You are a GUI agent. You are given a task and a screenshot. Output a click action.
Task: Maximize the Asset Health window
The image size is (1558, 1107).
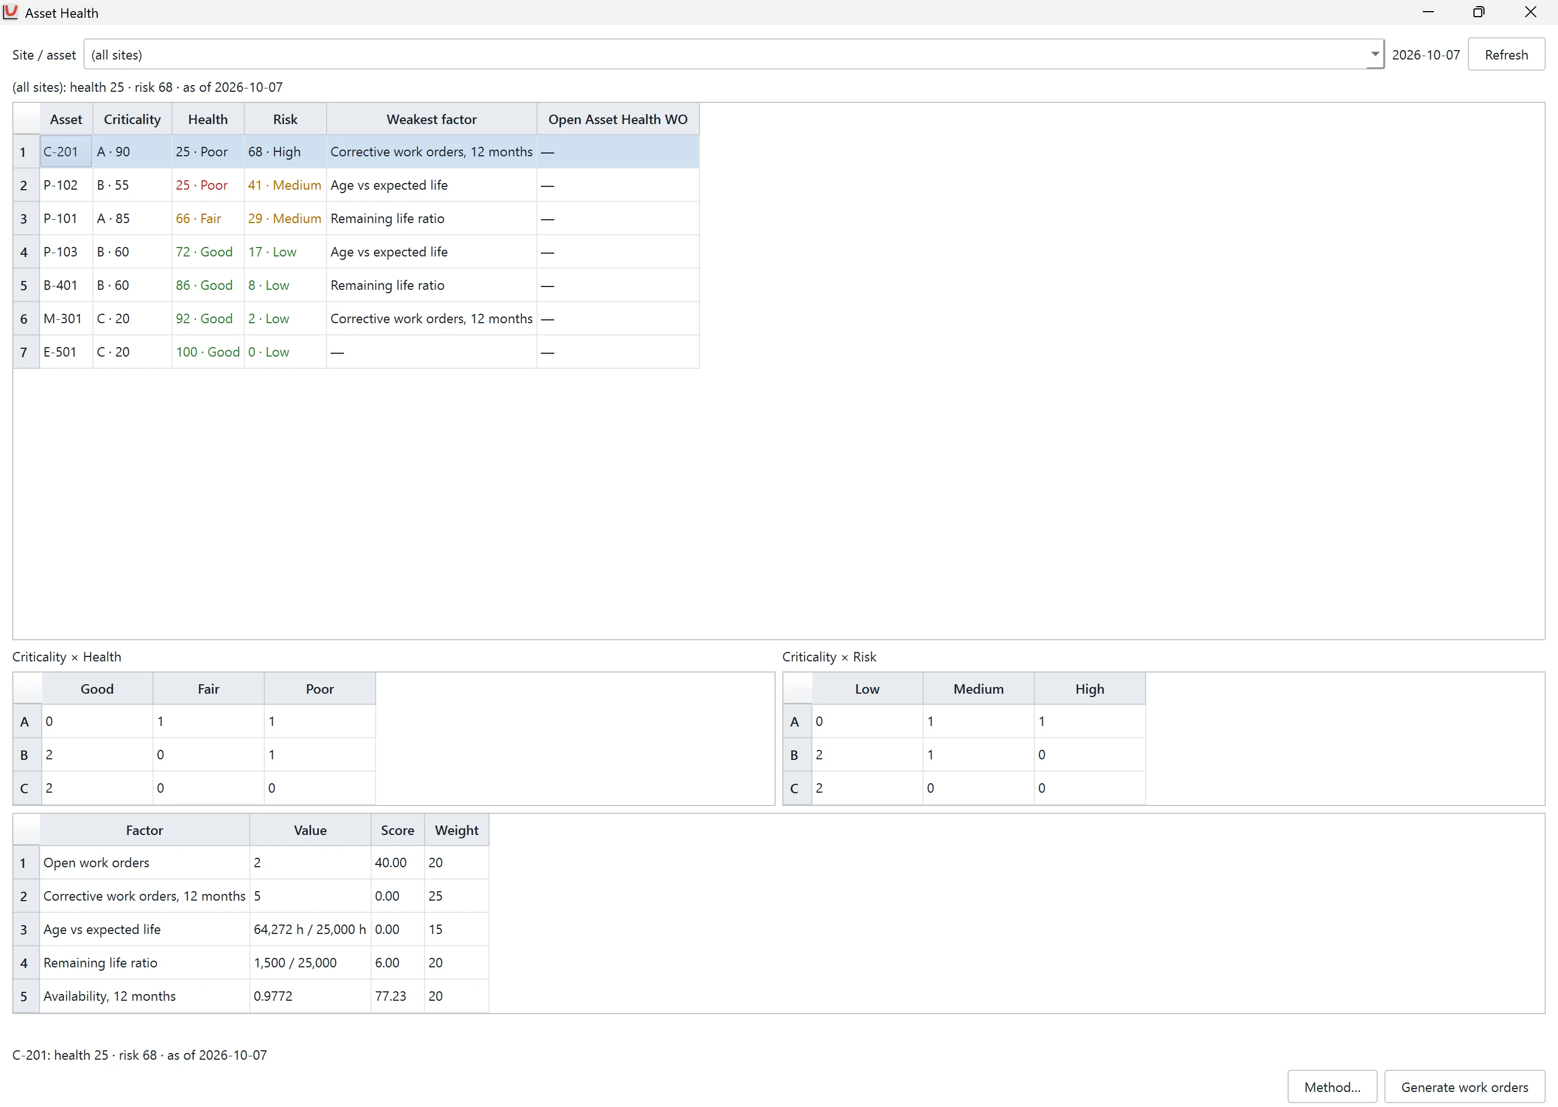[1478, 12]
